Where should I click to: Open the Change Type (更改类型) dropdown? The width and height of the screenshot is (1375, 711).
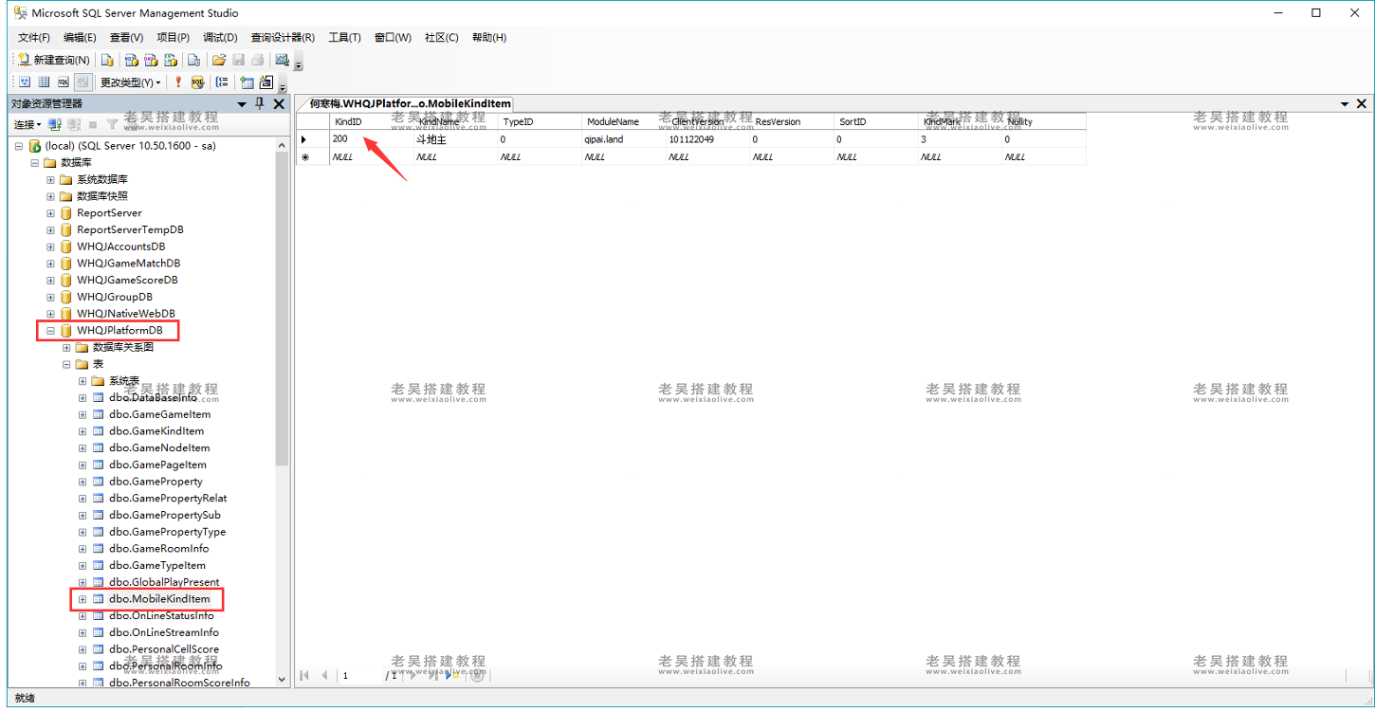(130, 82)
